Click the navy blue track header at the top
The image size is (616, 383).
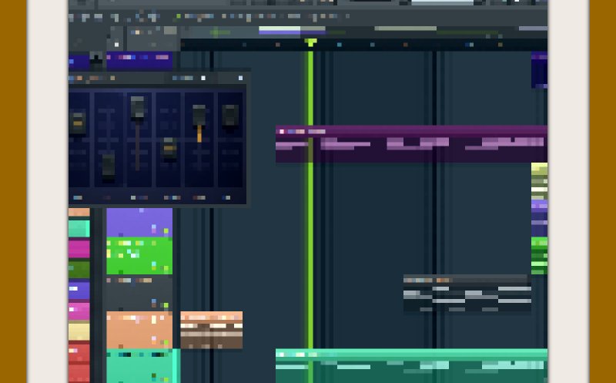139,61
